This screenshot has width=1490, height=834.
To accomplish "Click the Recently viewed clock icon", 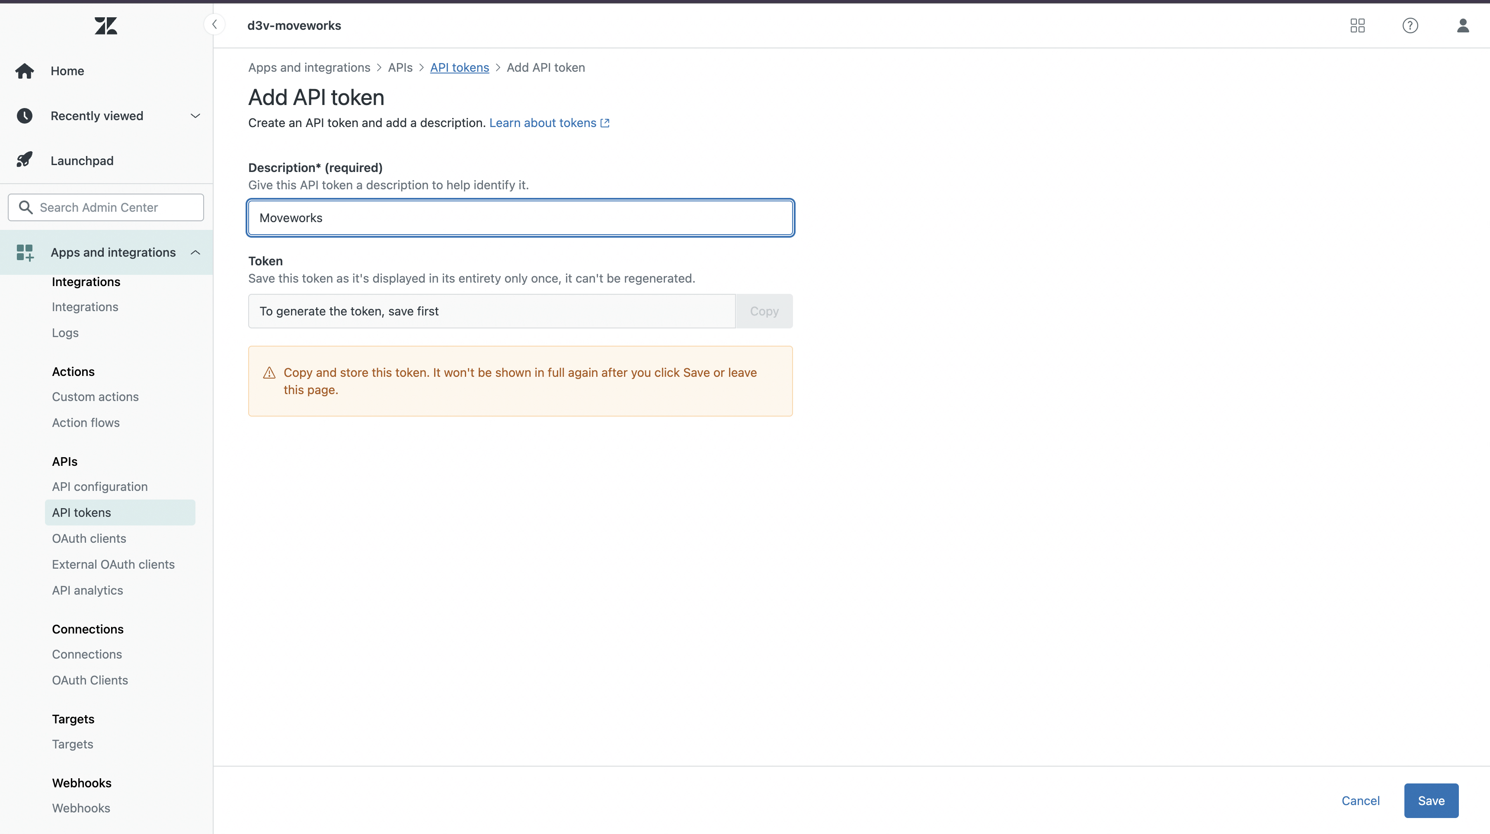I will 24,115.
